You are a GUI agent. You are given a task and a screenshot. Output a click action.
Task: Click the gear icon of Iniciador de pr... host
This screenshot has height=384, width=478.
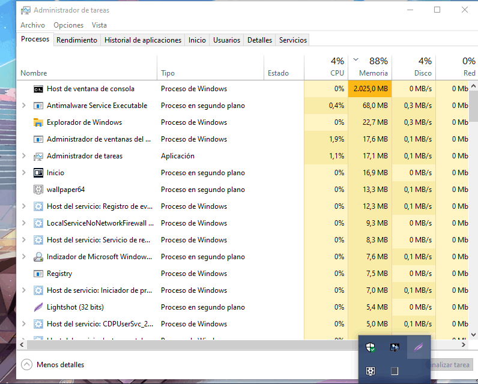coord(38,290)
